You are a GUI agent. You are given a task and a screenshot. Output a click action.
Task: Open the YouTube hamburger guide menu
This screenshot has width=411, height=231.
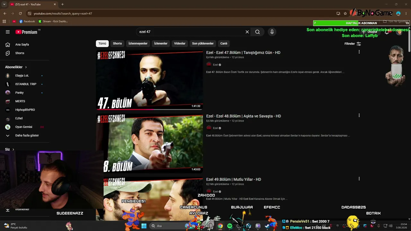pyautogui.click(x=8, y=32)
